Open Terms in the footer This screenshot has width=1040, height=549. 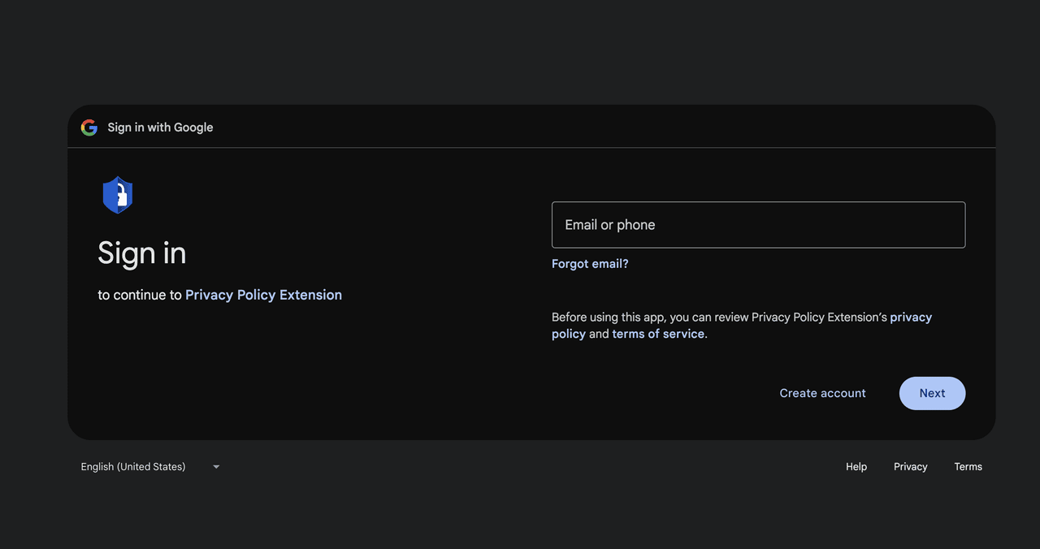(968, 467)
